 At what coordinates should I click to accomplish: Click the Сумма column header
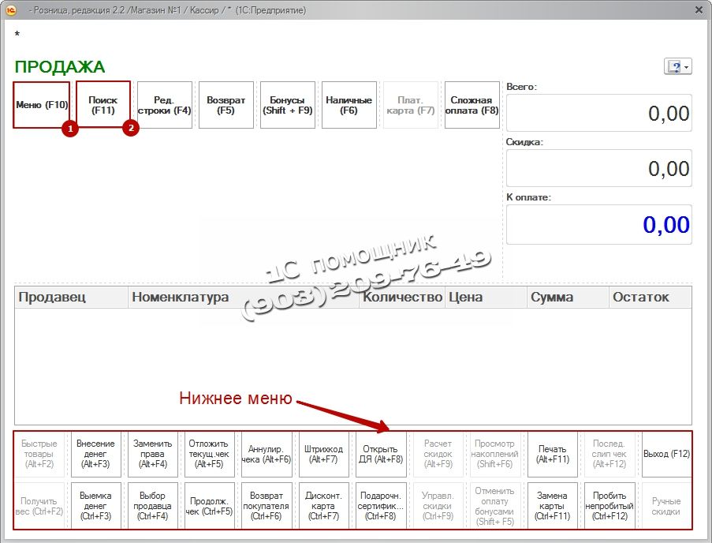tap(568, 298)
